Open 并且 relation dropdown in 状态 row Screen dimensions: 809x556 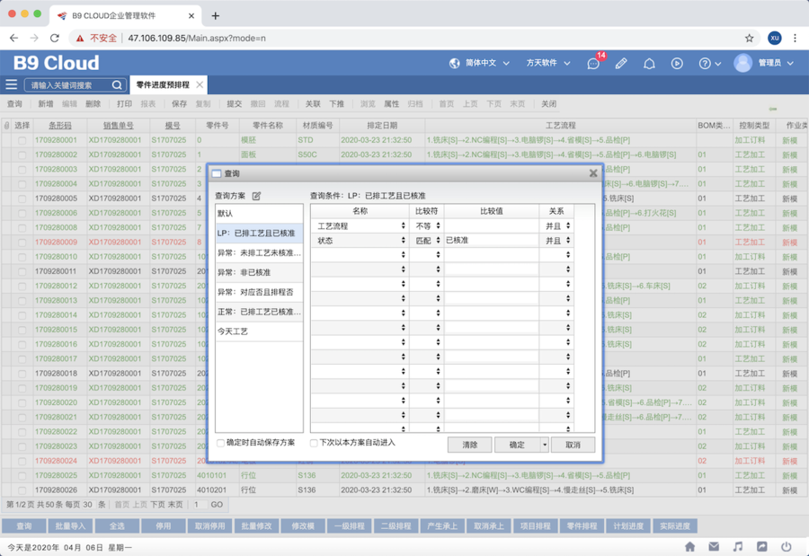pos(556,241)
